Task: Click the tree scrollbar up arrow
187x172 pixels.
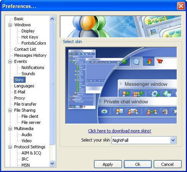Action: [x=52, y=19]
